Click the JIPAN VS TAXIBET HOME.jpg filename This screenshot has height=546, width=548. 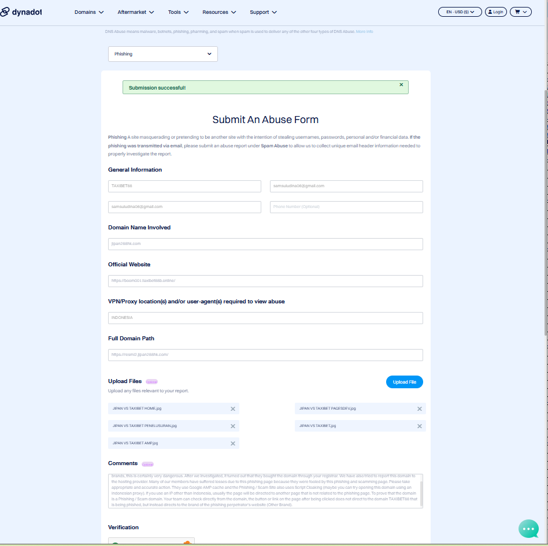pos(137,408)
